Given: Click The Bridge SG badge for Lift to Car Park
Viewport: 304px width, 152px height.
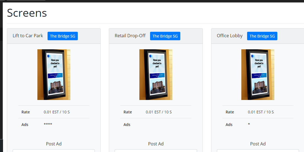Looking at the screenshot, I should click(63, 36).
